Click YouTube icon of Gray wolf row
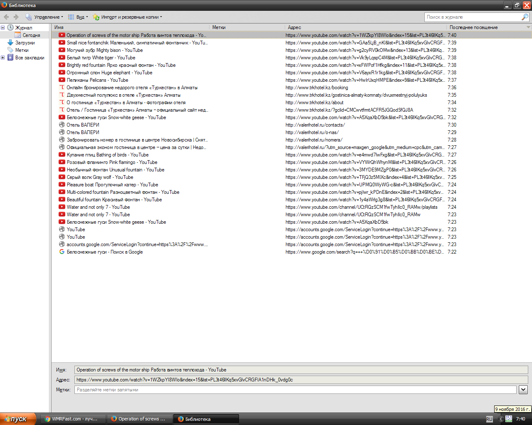The image size is (532, 425). 62,177
